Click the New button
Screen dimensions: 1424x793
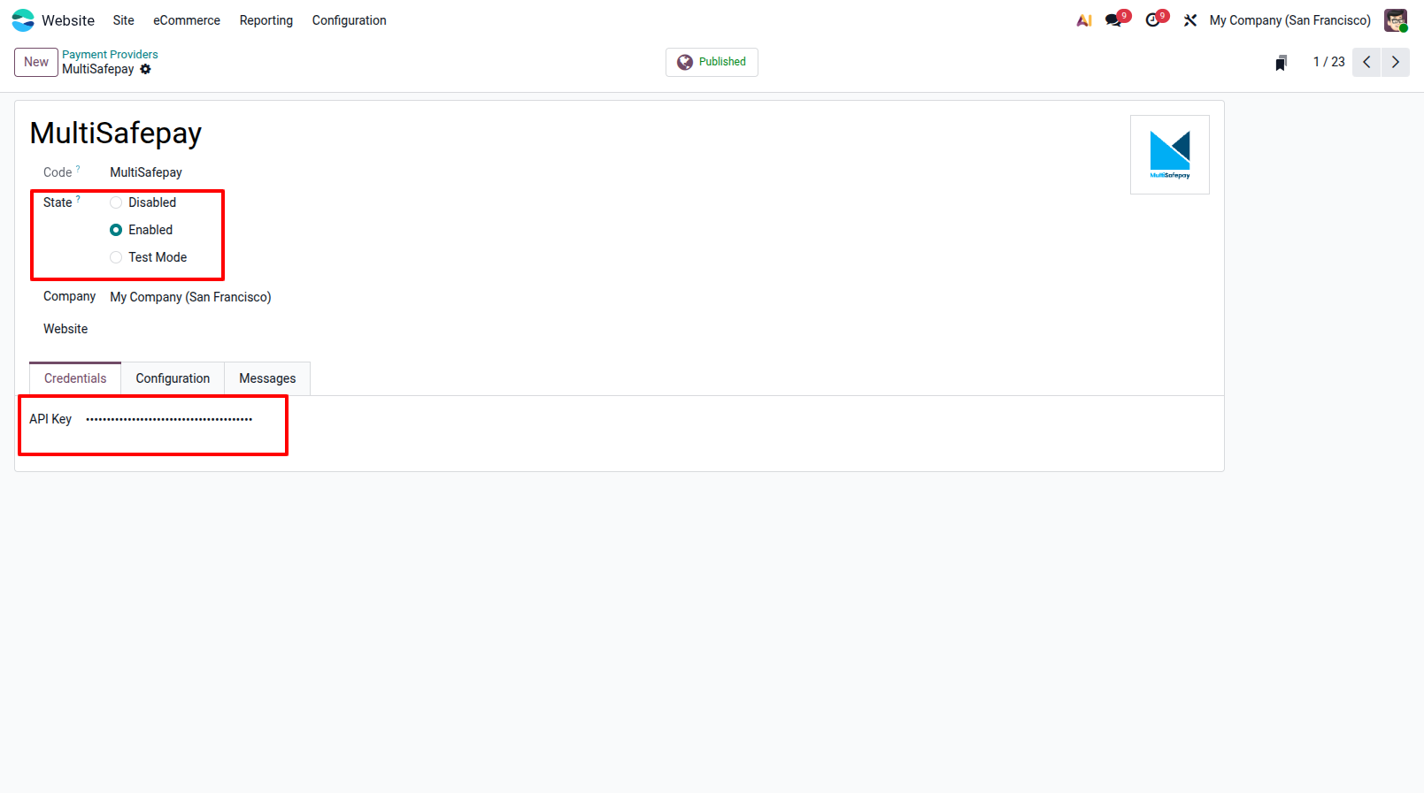pos(36,62)
